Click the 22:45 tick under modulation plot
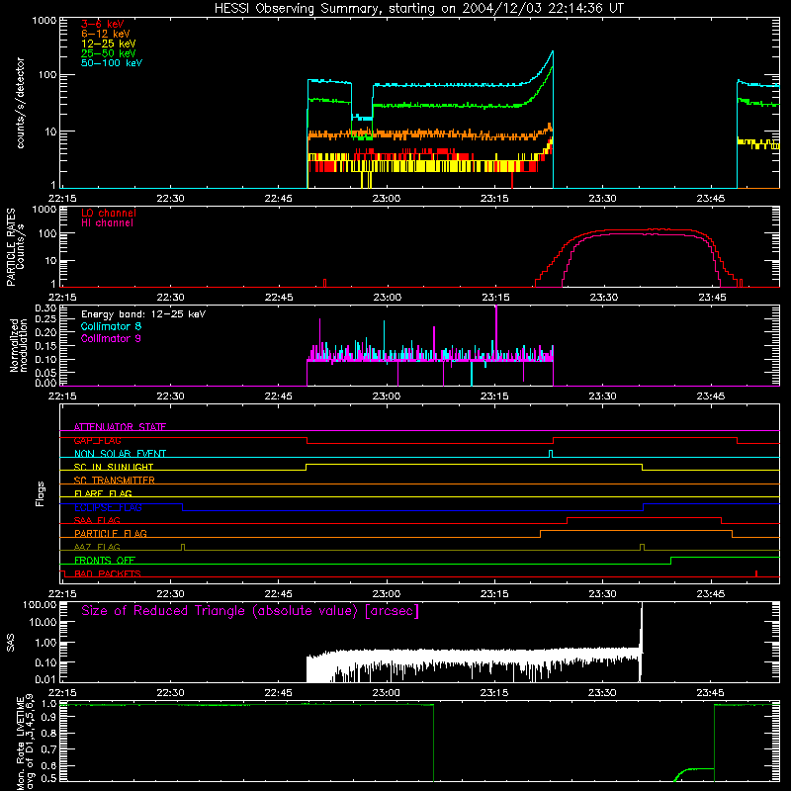Image resolution: width=791 pixels, height=791 pixels. pos(279,396)
